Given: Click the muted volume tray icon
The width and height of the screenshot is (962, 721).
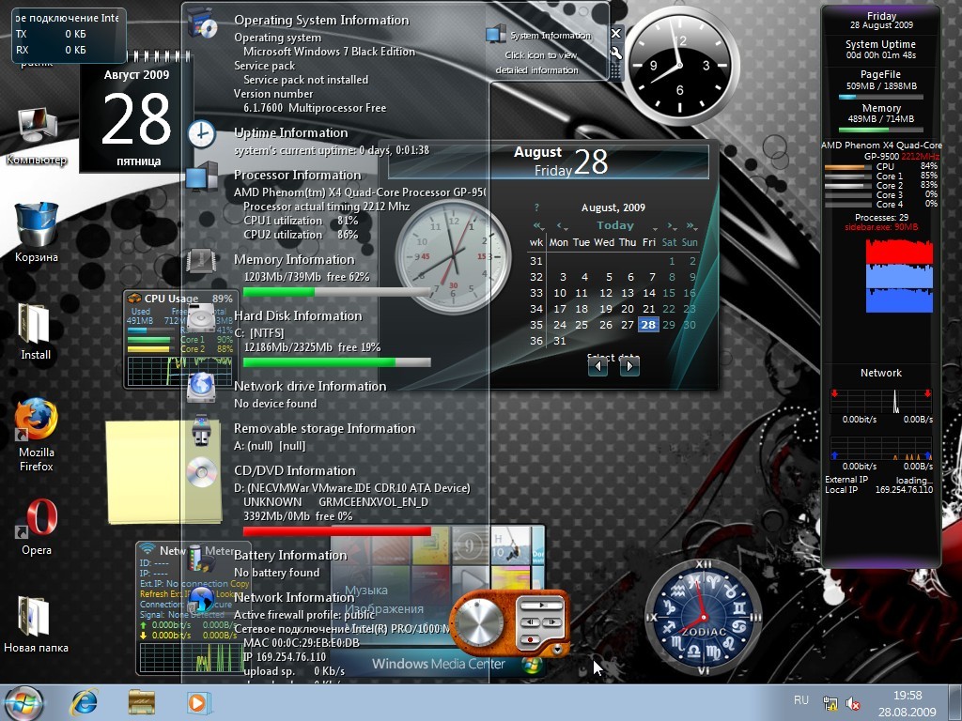Looking at the screenshot, I should (x=853, y=703).
